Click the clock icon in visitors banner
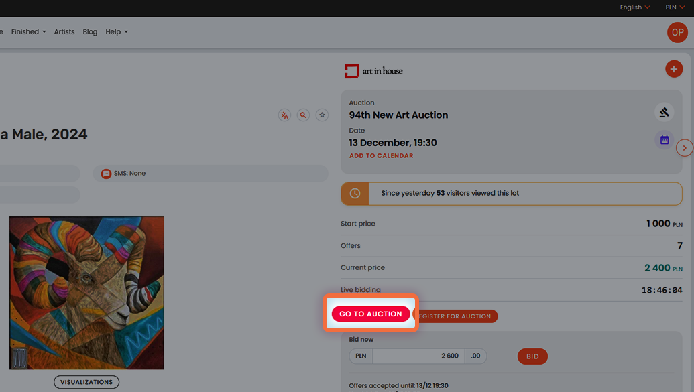The width and height of the screenshot is (694, 392). coord(355,194)
